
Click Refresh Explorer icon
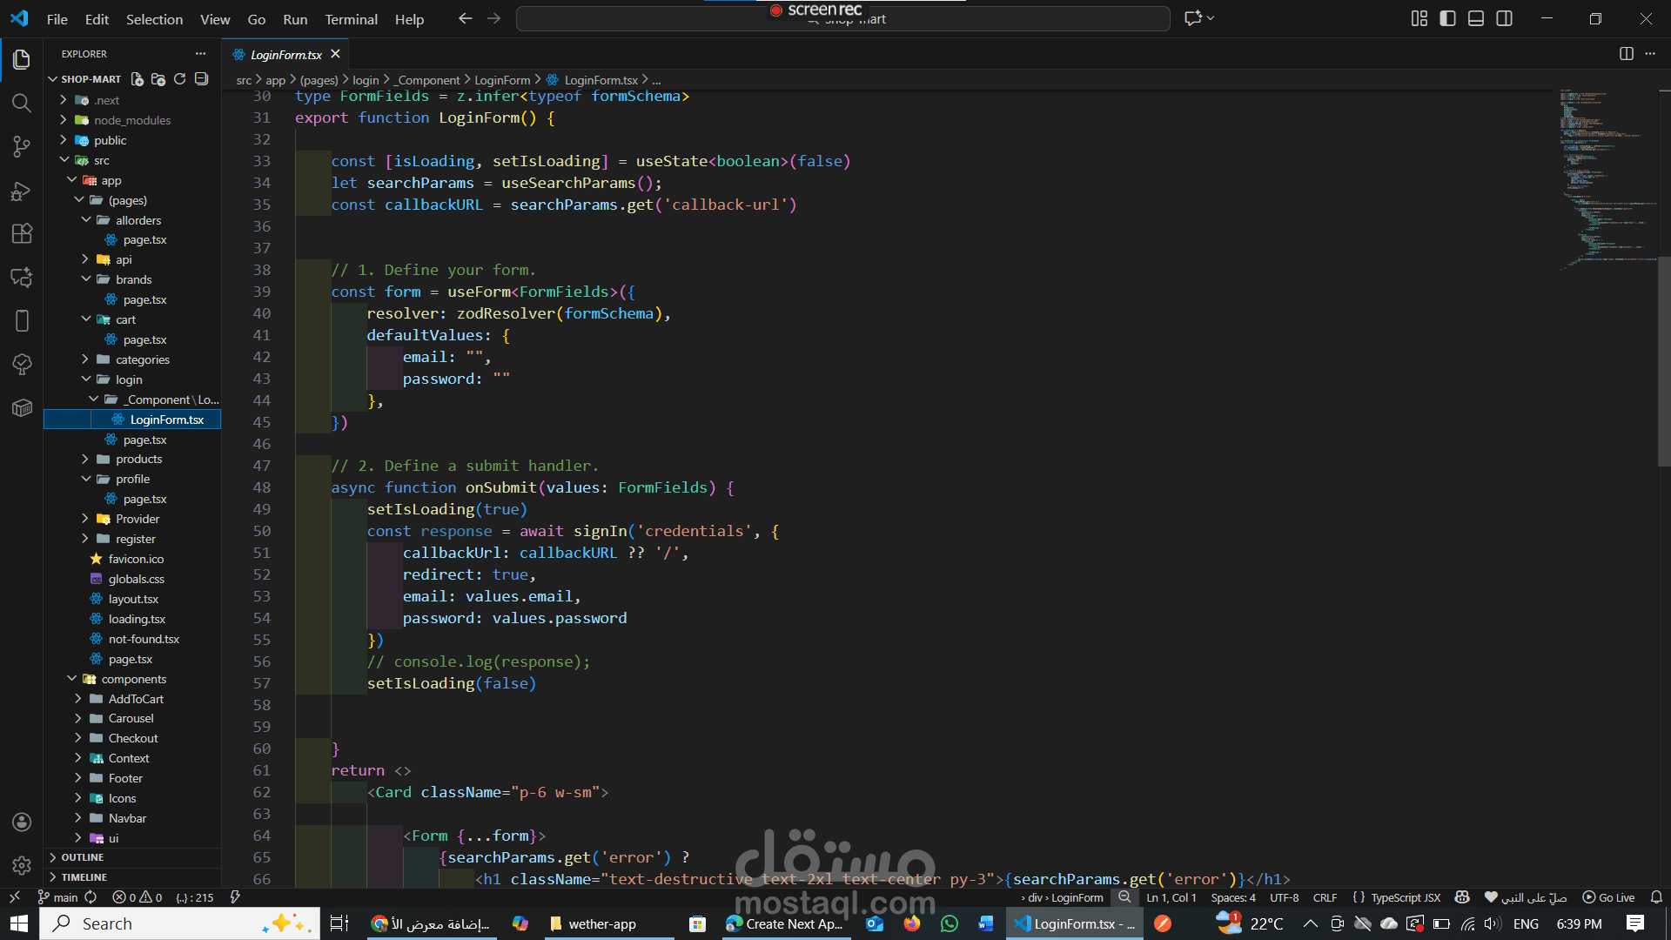point(180,79)
